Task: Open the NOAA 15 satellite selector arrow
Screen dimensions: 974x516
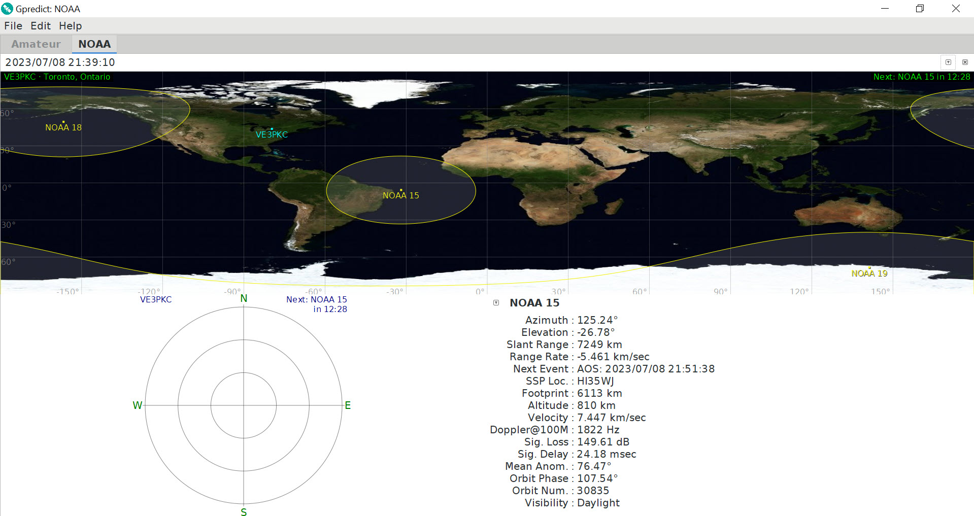Action: (x=496, y=303)
